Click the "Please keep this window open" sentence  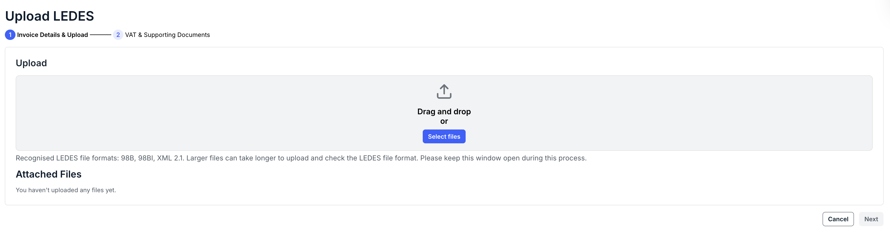click(503, 158)
